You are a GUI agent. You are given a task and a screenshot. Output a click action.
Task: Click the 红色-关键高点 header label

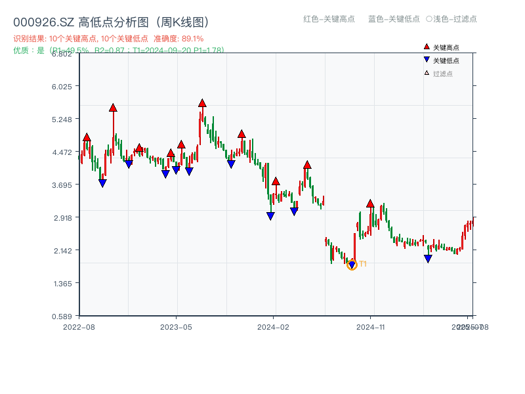[x=329, y=19]
